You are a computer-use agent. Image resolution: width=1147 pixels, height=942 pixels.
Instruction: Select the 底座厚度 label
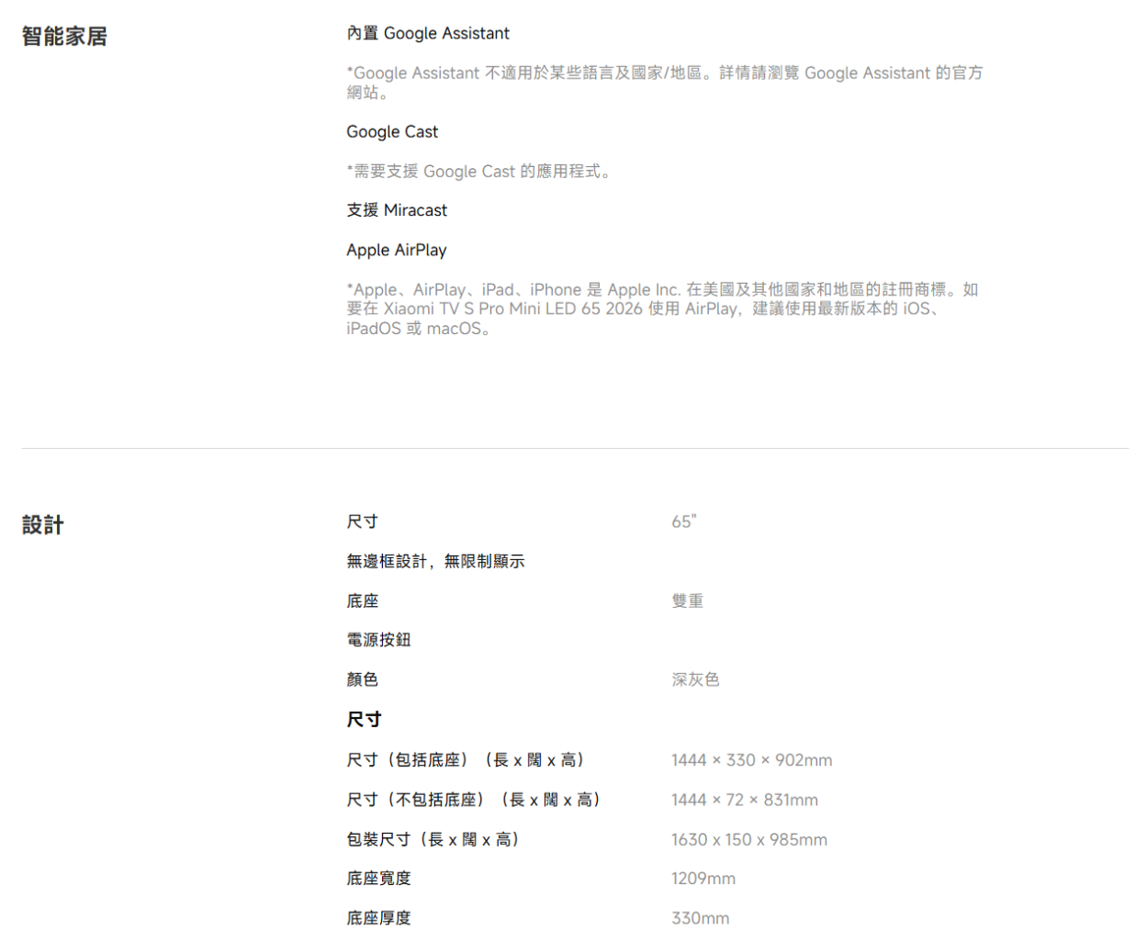tap(378, 918)
